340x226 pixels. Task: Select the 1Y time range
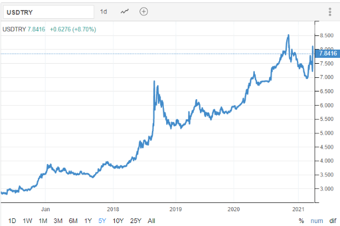coord(88,221)
